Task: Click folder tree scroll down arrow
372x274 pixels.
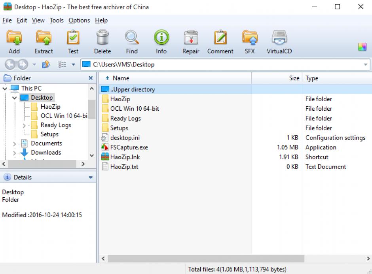Action: point(92,155)
